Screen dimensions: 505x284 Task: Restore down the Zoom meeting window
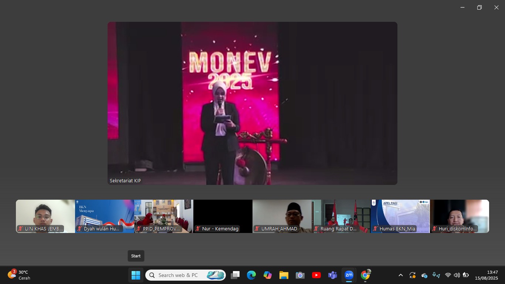pyautogui.click(x=479, y=7)
